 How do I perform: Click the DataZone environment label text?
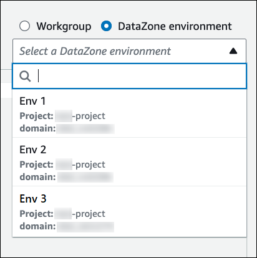pos(175,26)
